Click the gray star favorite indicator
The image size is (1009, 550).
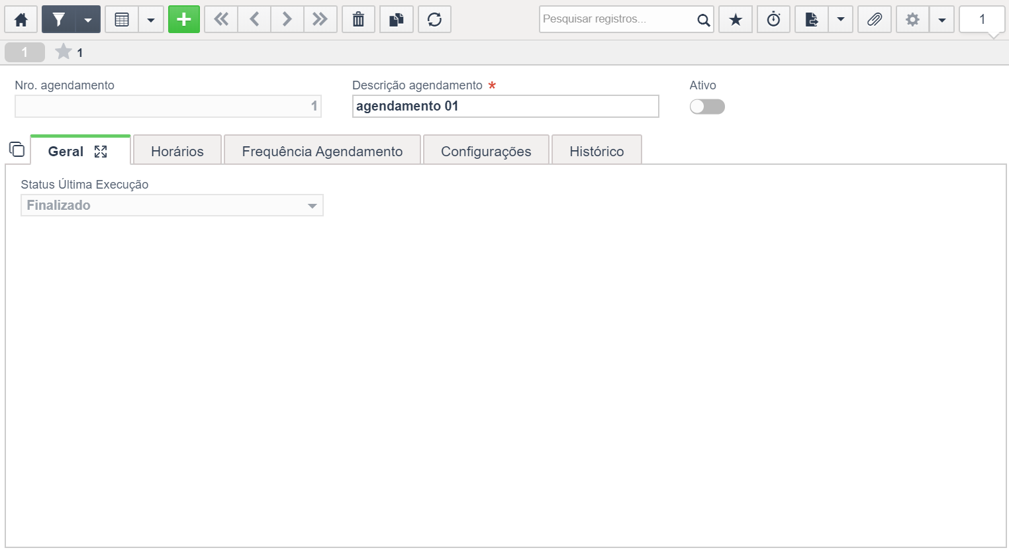[64, 52]
